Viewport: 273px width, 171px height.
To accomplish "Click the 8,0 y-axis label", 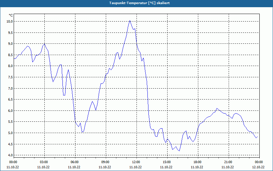I will pos(11,66).
